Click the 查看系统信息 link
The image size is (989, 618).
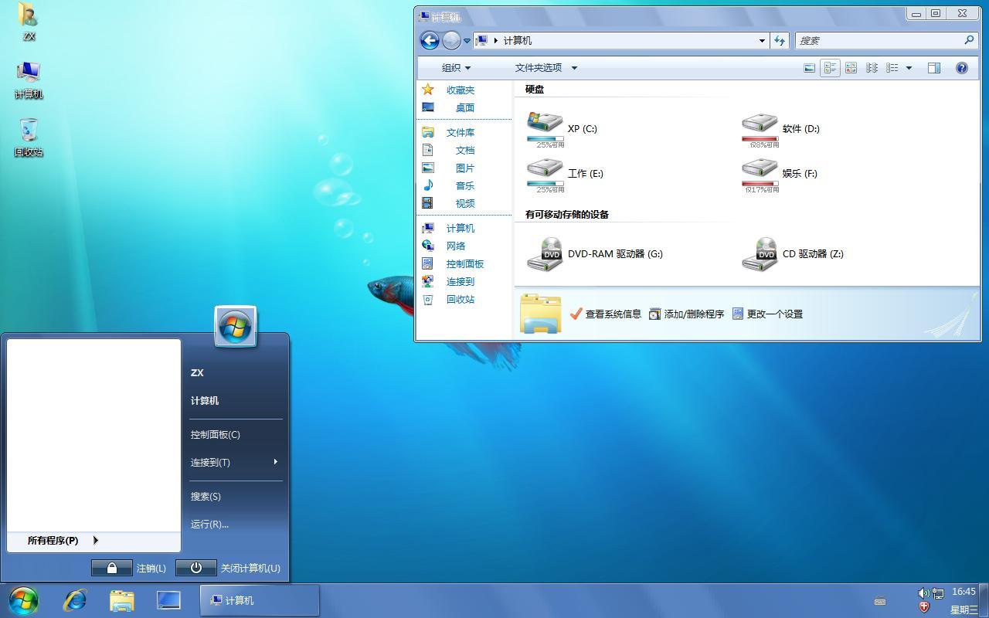[613, 314]
